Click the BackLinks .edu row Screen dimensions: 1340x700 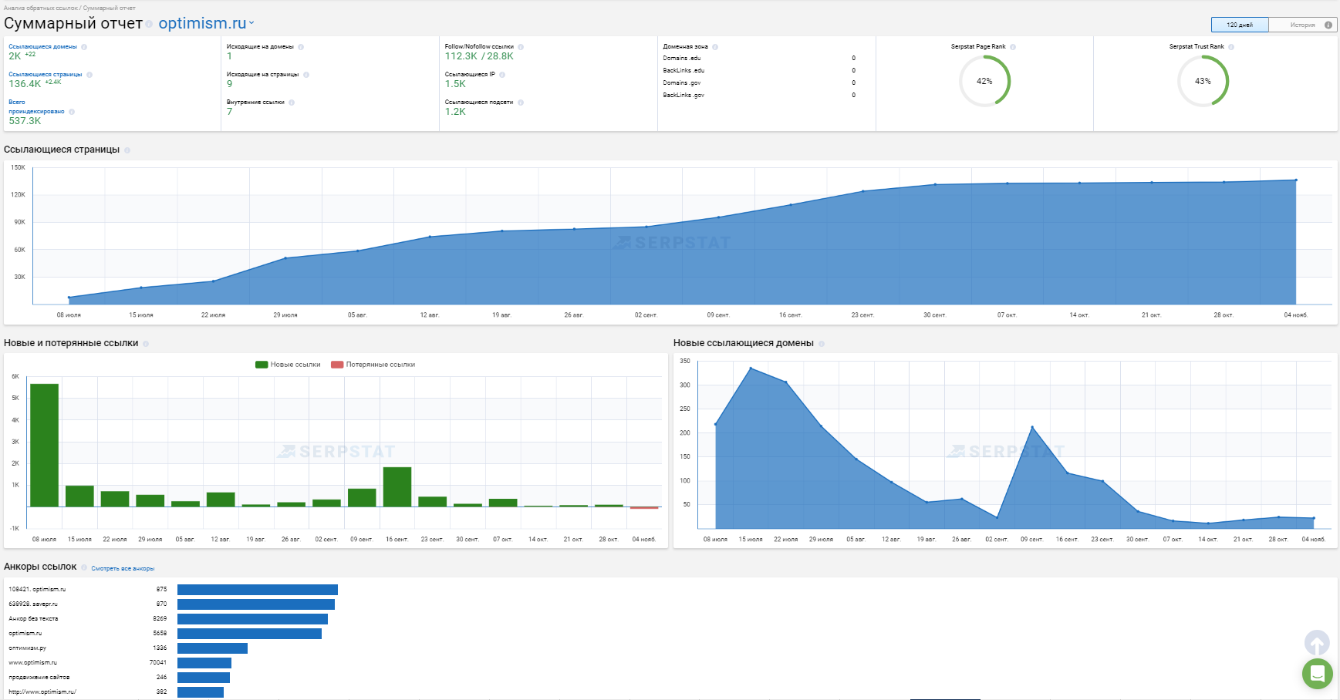click(x=759, y=70)
